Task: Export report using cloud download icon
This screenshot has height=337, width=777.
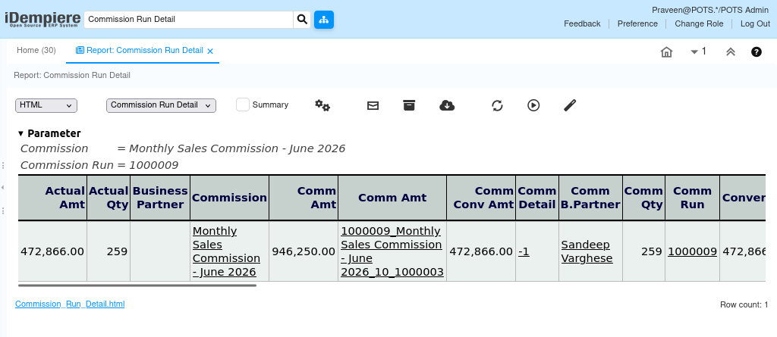Action: click(447, 105)
